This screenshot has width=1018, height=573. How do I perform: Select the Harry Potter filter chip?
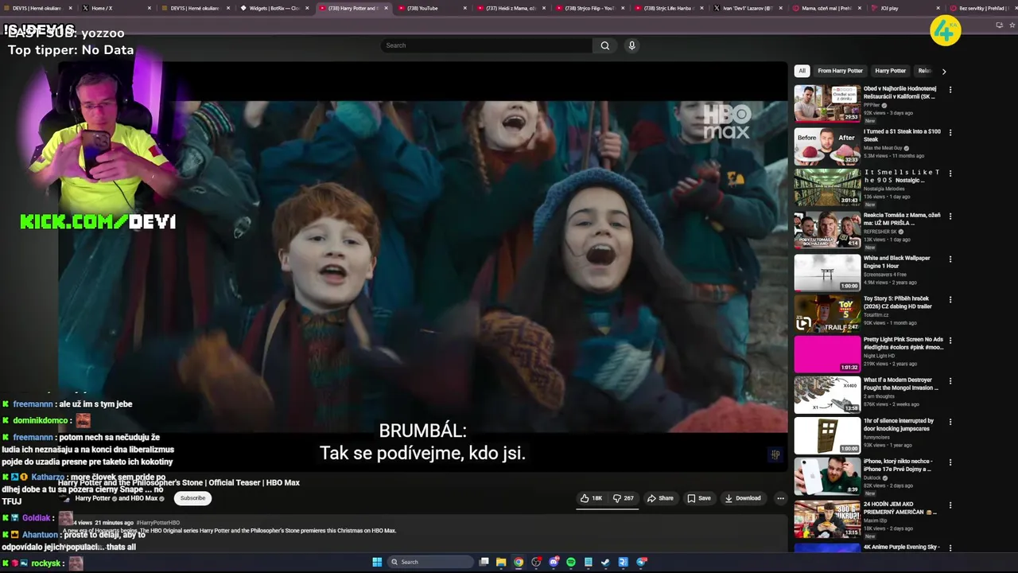click(x=890, y=71)
